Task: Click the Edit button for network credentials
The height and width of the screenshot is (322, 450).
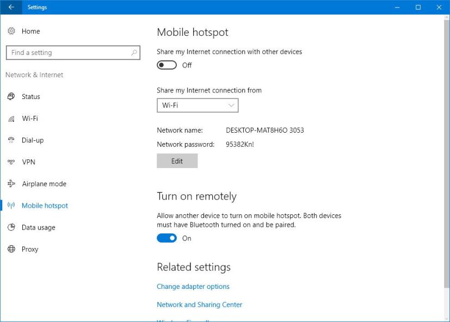Action: (x=177, y=160)
